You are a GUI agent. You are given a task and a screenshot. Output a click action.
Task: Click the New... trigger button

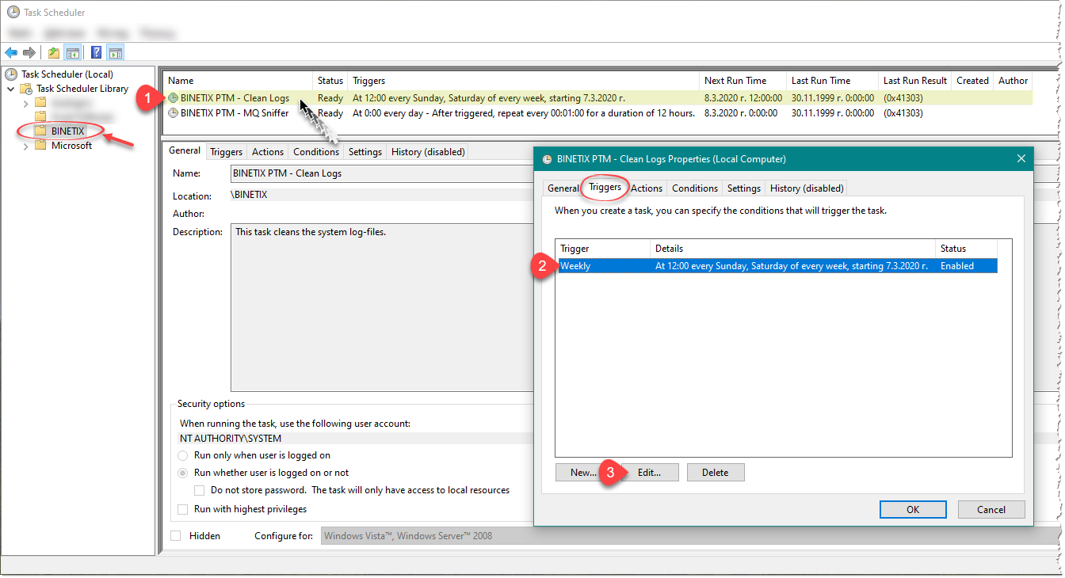583,473
